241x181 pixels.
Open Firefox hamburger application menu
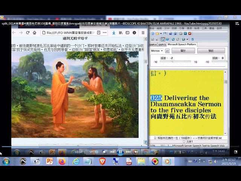[143, 33]
